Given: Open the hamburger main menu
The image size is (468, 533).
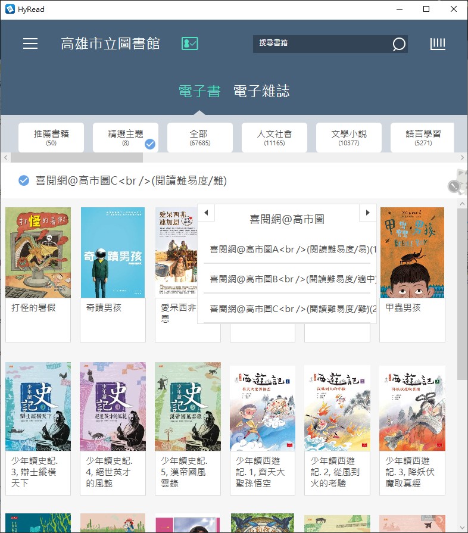Looking at the screenshot, I should pyautogui.click(x=30, y=44).
